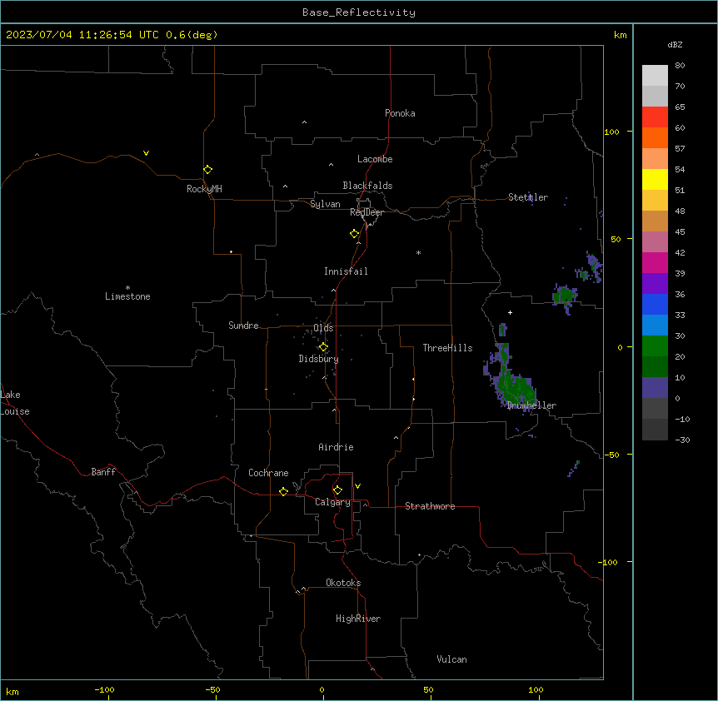Click the ThreeHills label
Screen dimensions: 718x701
tap(447, 348)
